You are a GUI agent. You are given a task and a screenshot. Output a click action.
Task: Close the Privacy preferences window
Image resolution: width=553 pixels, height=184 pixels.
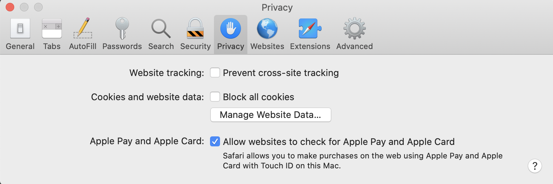tap(10, 7)
